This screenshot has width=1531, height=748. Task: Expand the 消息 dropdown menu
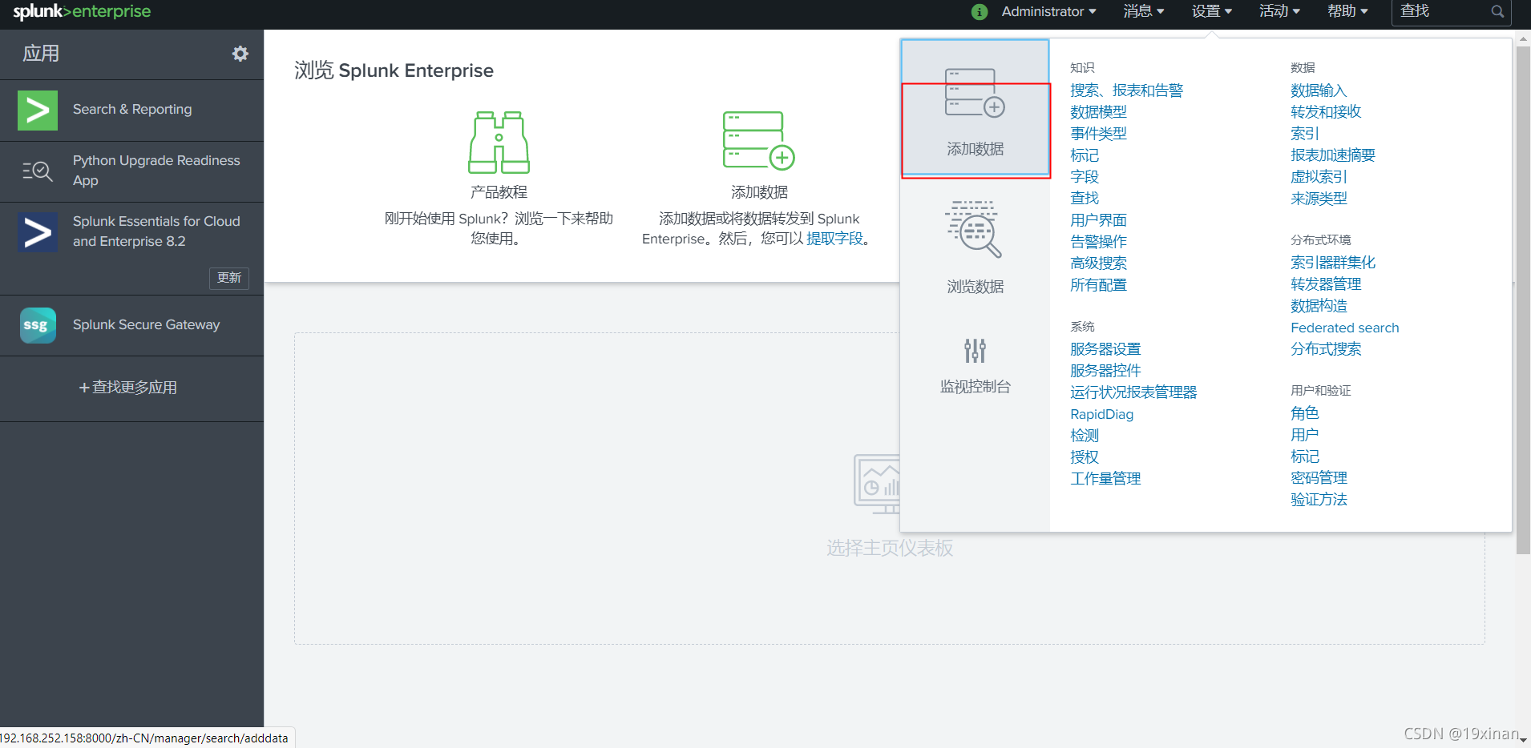click(1143, 11)
